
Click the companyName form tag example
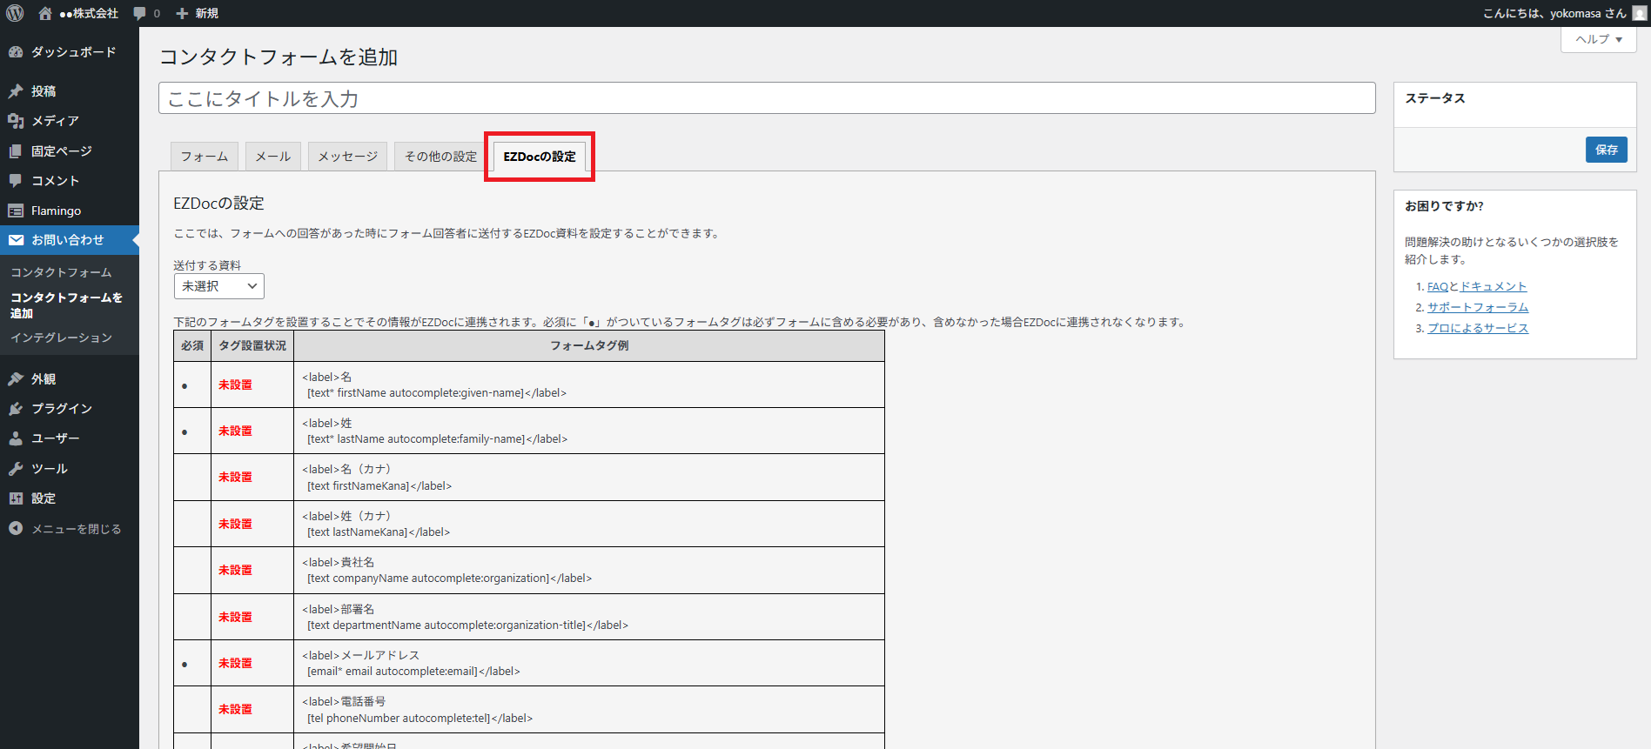pos(447,570)
